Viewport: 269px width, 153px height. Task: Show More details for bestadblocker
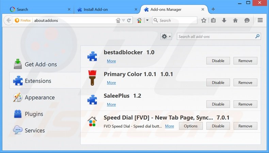coord(111,61)
